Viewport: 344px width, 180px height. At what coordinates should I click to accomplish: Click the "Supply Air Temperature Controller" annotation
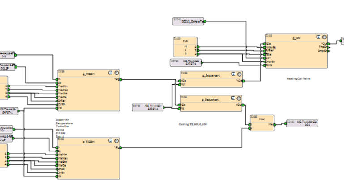point(64,123)
